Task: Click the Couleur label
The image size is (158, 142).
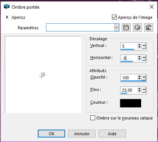Action: pyautogui.click(x=99, y=102)
